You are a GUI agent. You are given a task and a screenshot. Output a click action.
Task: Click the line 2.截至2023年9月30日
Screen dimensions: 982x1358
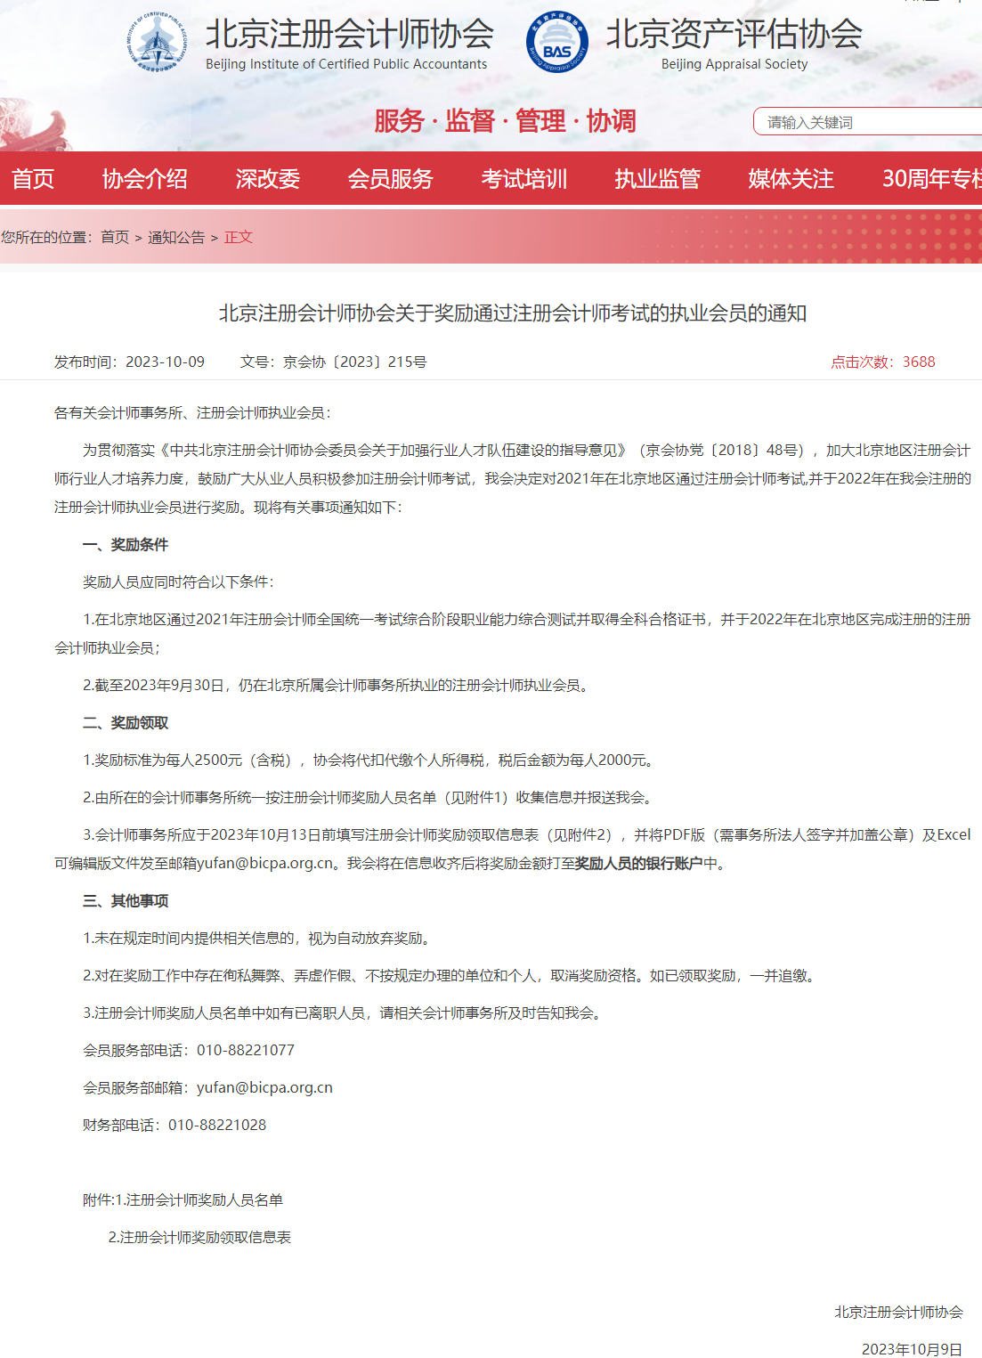(337, 686)
